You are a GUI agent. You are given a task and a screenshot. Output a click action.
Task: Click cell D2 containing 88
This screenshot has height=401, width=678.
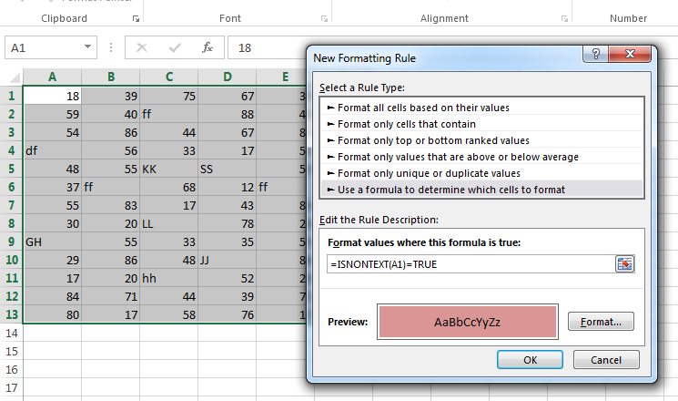point(228,114)
